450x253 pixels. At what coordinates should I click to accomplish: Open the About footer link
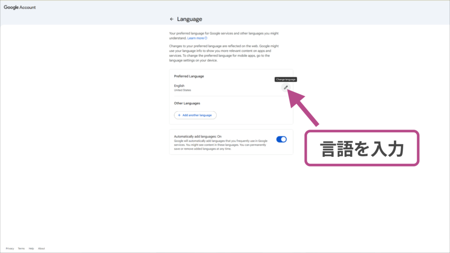pyautogui.click(x=41, y=249)
